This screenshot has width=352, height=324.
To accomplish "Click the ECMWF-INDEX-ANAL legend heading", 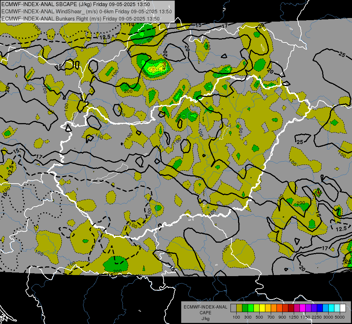I will tap(205, 307).
